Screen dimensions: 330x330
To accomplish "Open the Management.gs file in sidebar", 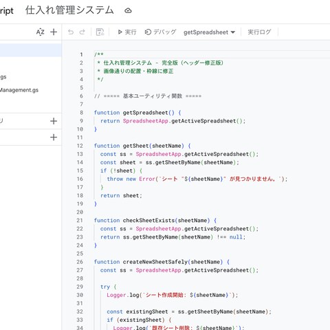I will pos(19,90).
